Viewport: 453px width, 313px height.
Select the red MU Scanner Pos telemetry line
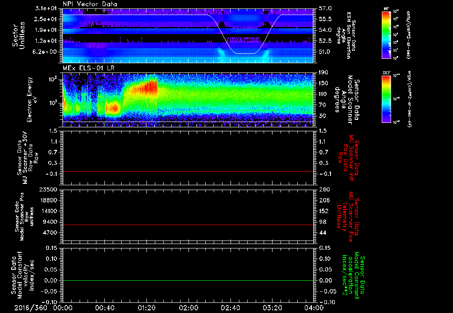pos(188,225)
